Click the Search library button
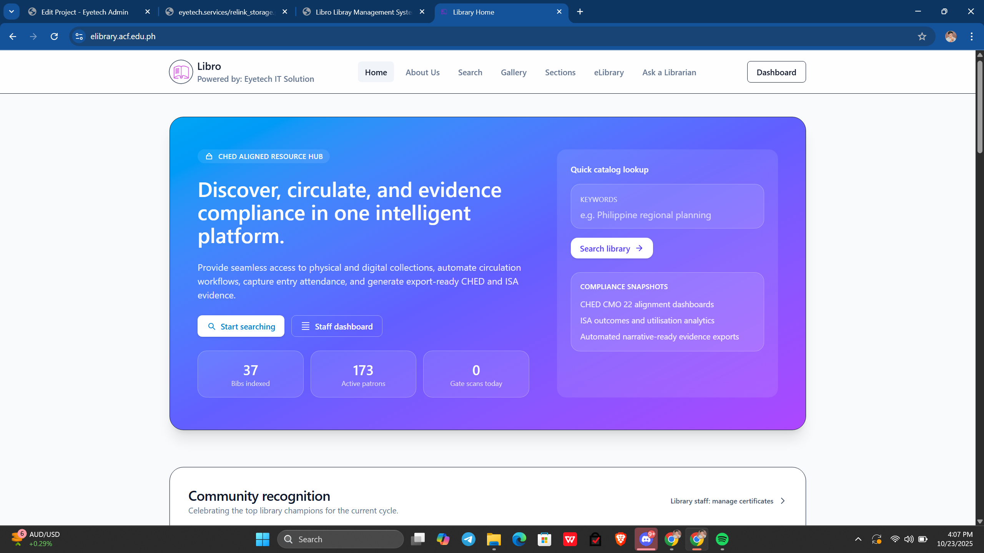This screenshot has height=553, width=984. pos(612,248)
